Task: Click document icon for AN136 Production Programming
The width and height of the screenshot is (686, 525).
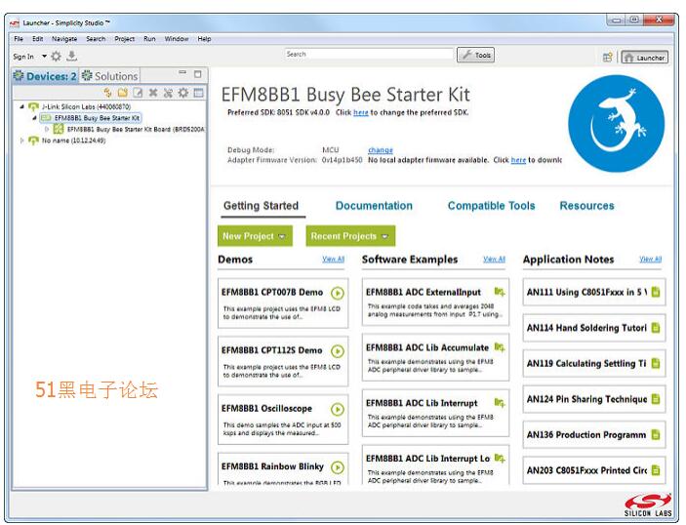Action: coord(656,434)
